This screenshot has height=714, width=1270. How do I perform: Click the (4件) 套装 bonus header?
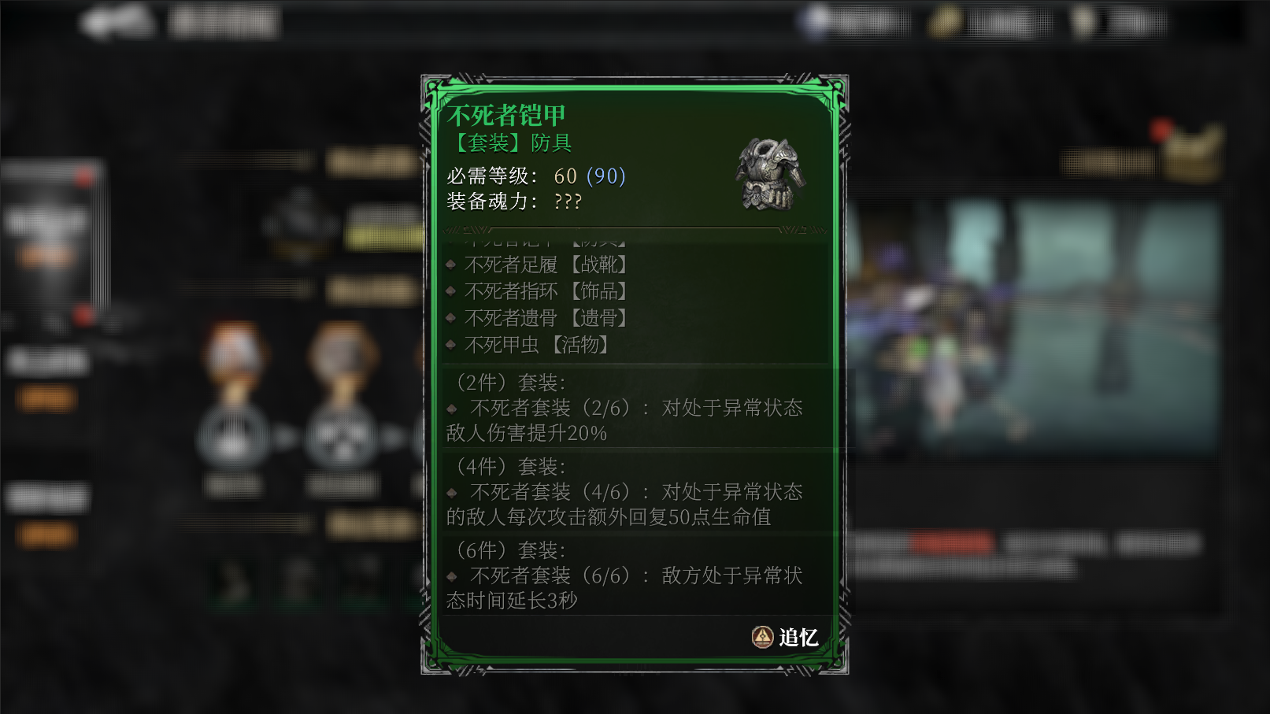pyautogui.click(x=507, y=467)
